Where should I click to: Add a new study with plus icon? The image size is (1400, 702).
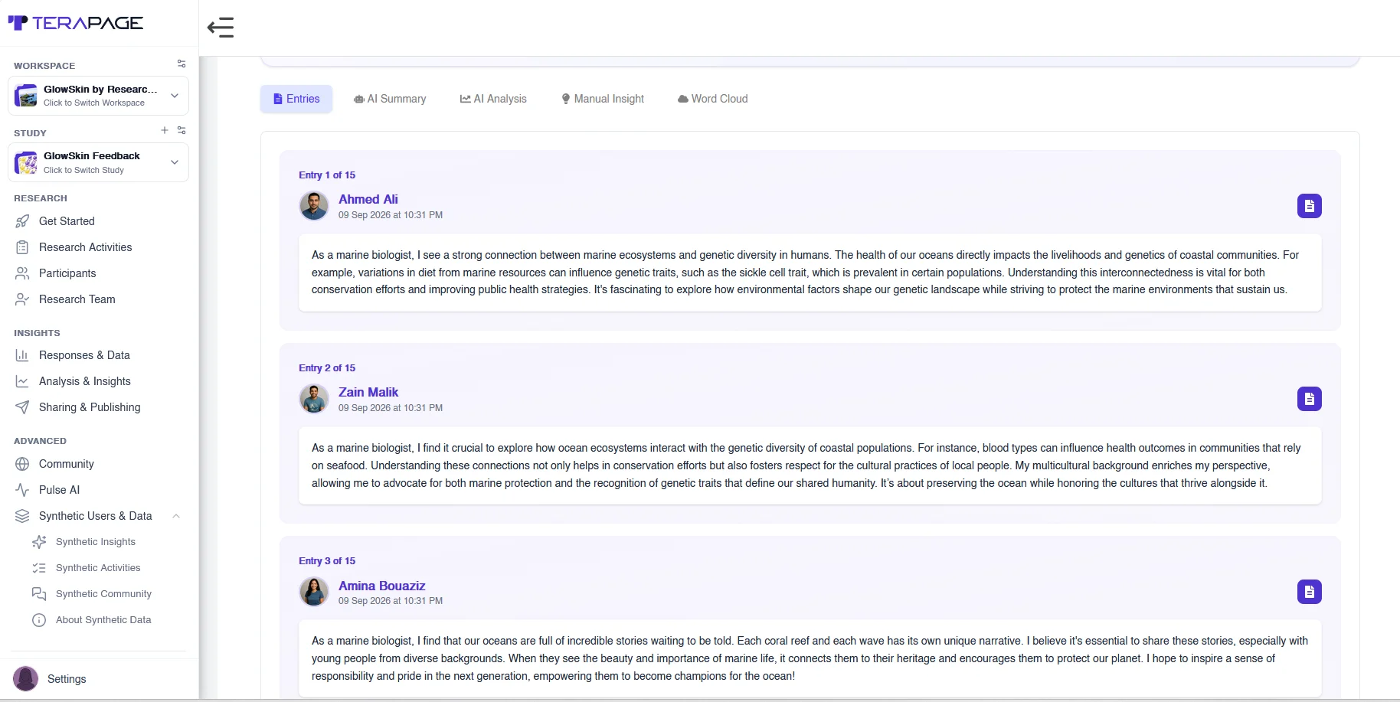[165, 130]
